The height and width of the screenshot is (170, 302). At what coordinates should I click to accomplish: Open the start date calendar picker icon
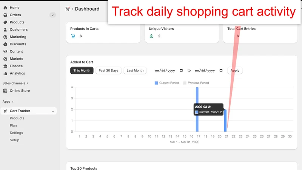pyautogui.click(x=181, y=70)
